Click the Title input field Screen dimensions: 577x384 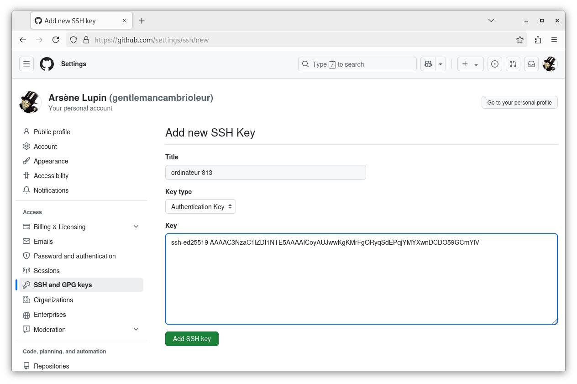tap(265, 173)
